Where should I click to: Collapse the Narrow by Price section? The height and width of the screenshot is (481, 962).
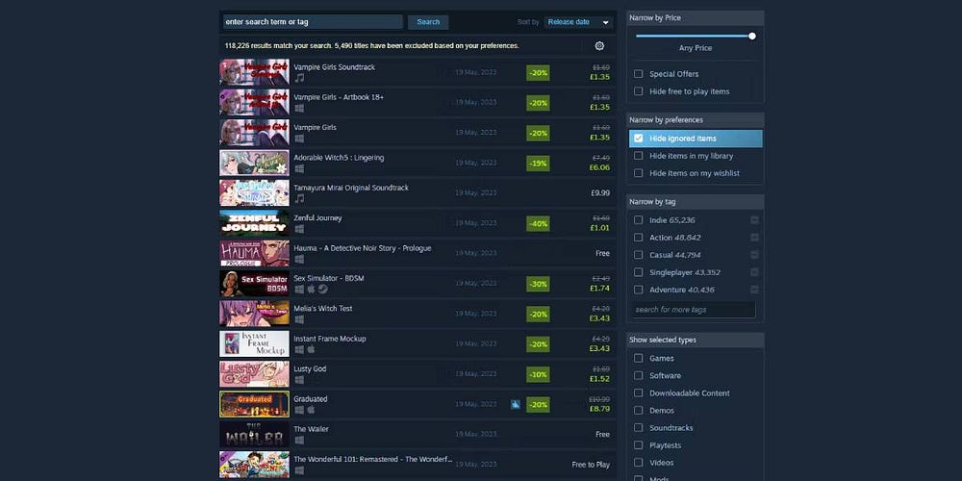click(x=696, y=17)
